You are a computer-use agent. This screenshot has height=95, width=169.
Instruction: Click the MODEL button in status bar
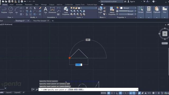(x=104, y=93)
